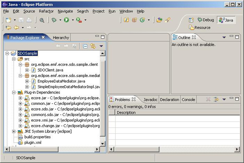Collapse the Plug-in Dependencies node
The width and height of the screenshot is (244, 163).
point(14,92)
